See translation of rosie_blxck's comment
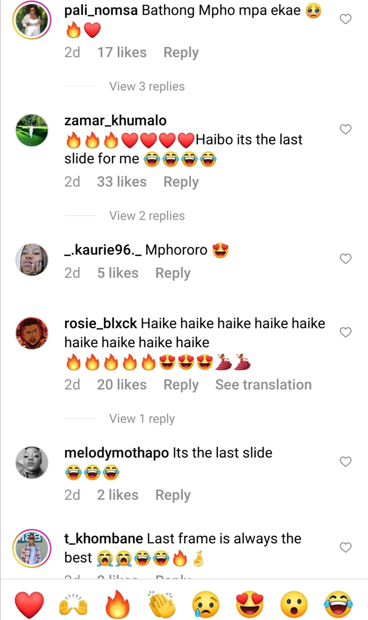The height and width of the screenshot is (620, 368). (x=263, y=385)
